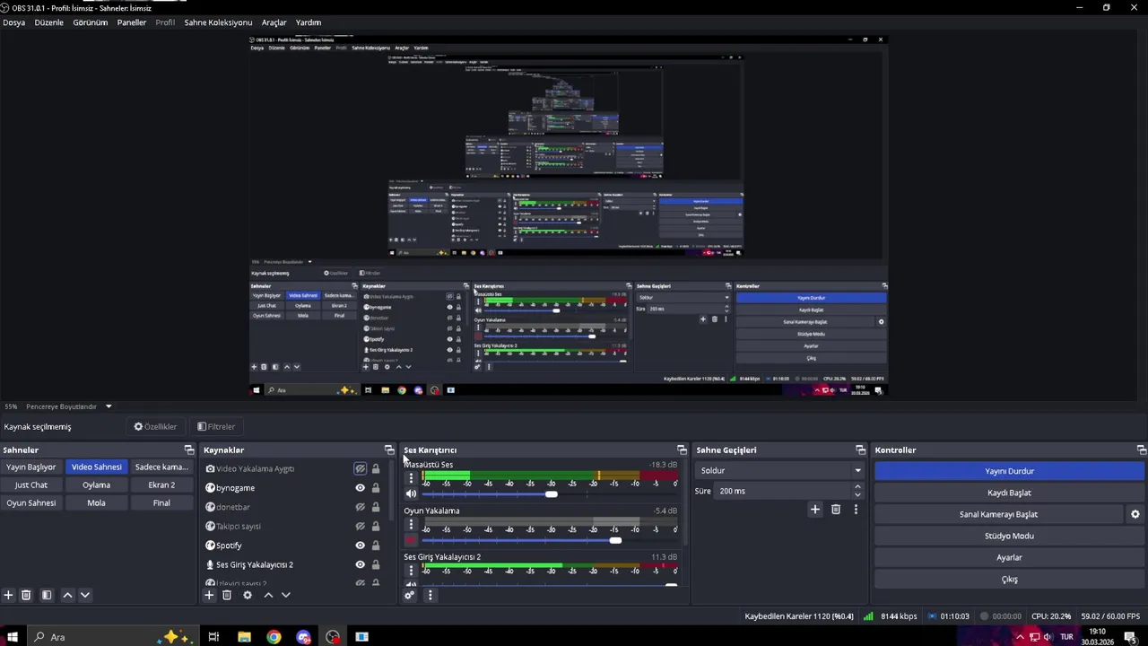
Task: Delete the selected source via the Kaynaklar trash icon
Action: (x=227, y=595)
